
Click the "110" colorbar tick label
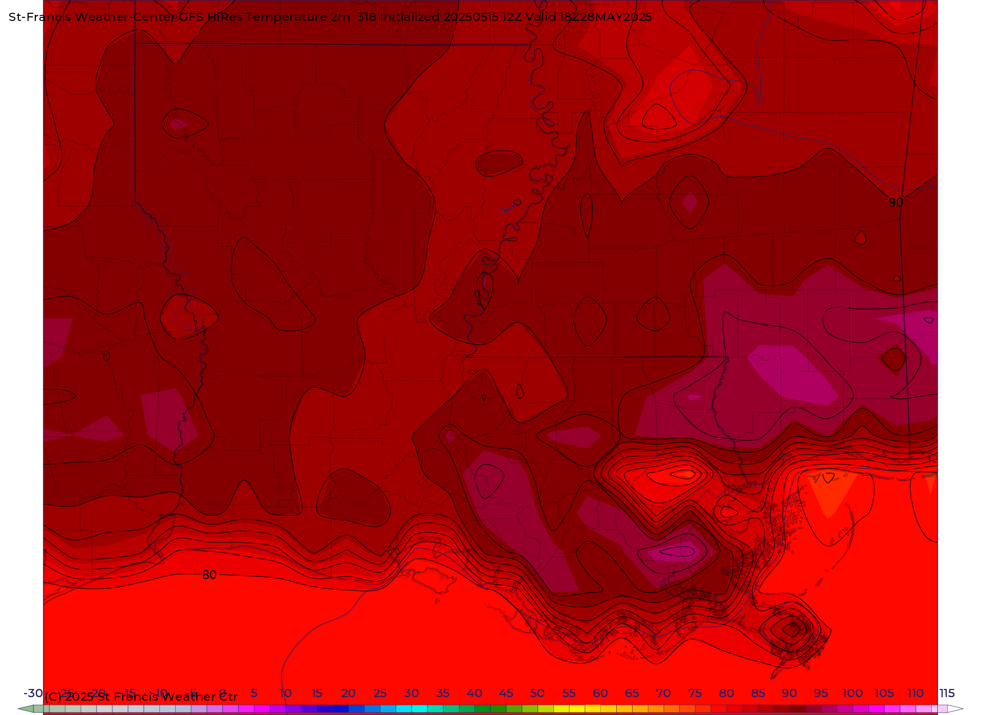pos(916,693)
